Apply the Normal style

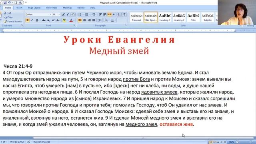pyautogui.click(x=136, y=17)
